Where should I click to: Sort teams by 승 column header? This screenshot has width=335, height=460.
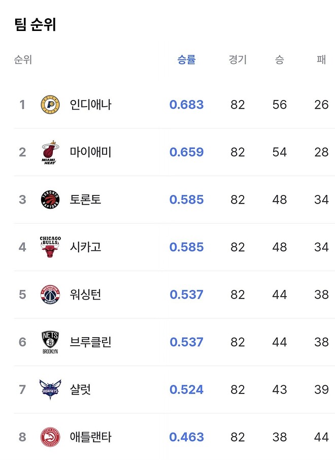[x=279, y=59]
